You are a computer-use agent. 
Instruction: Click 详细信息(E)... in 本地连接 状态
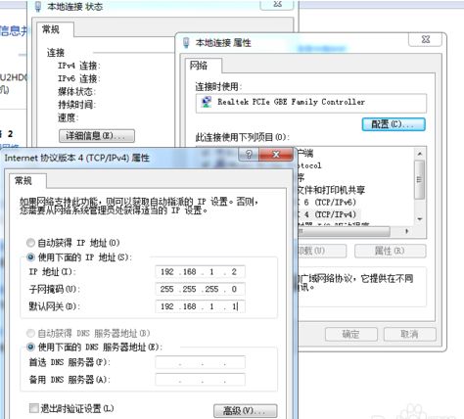[x=97, y=135]
